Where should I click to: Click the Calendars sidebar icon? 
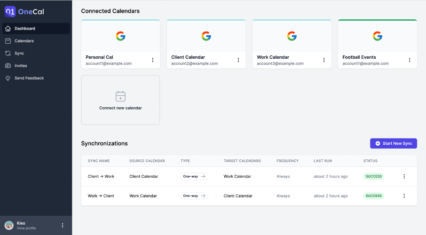coord(8,41)
